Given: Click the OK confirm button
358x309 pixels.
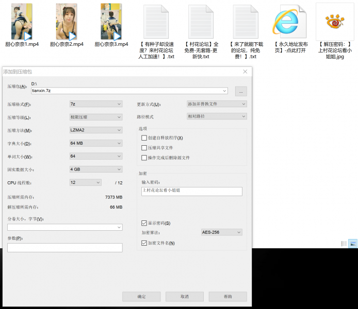Looking at the screenshot, I should pyautogui.click(x=141, y=297).
